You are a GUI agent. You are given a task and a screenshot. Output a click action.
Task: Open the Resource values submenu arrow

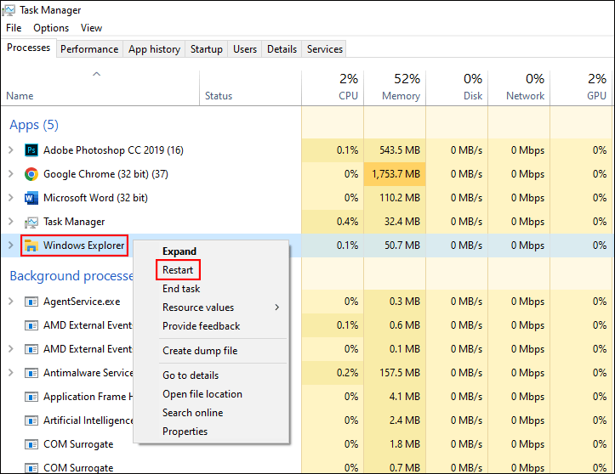(277, 308)
